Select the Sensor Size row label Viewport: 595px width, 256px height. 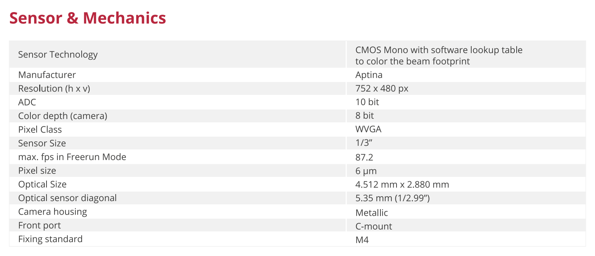tap(42, 143)
